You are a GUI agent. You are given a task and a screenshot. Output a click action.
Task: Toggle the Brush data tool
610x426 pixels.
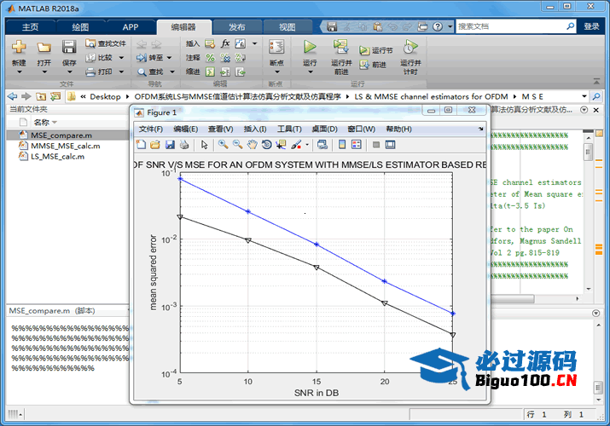pos(296,145)
